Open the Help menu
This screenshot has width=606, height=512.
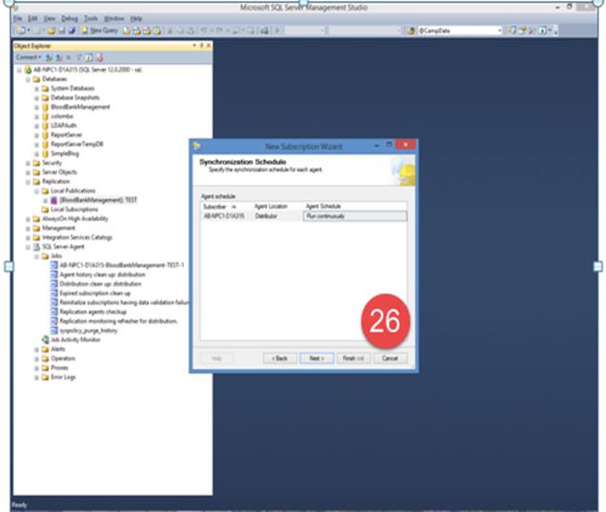136,18
